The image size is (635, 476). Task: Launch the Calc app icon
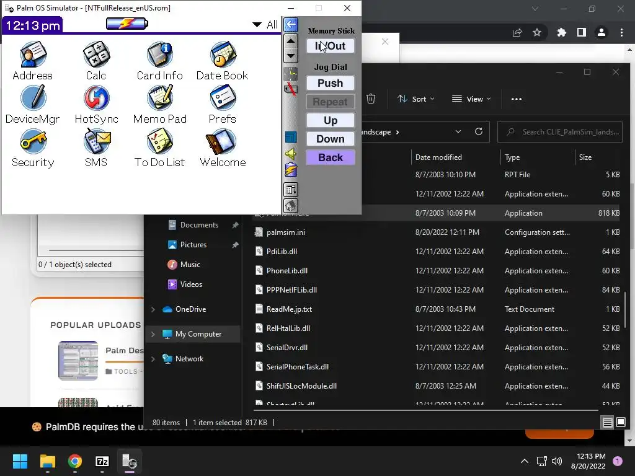[x=96, y=60]
